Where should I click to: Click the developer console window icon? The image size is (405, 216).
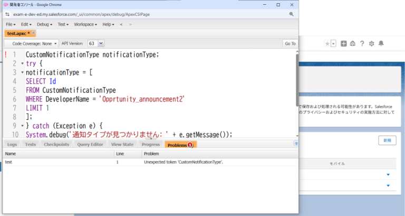tap(6, 5)
